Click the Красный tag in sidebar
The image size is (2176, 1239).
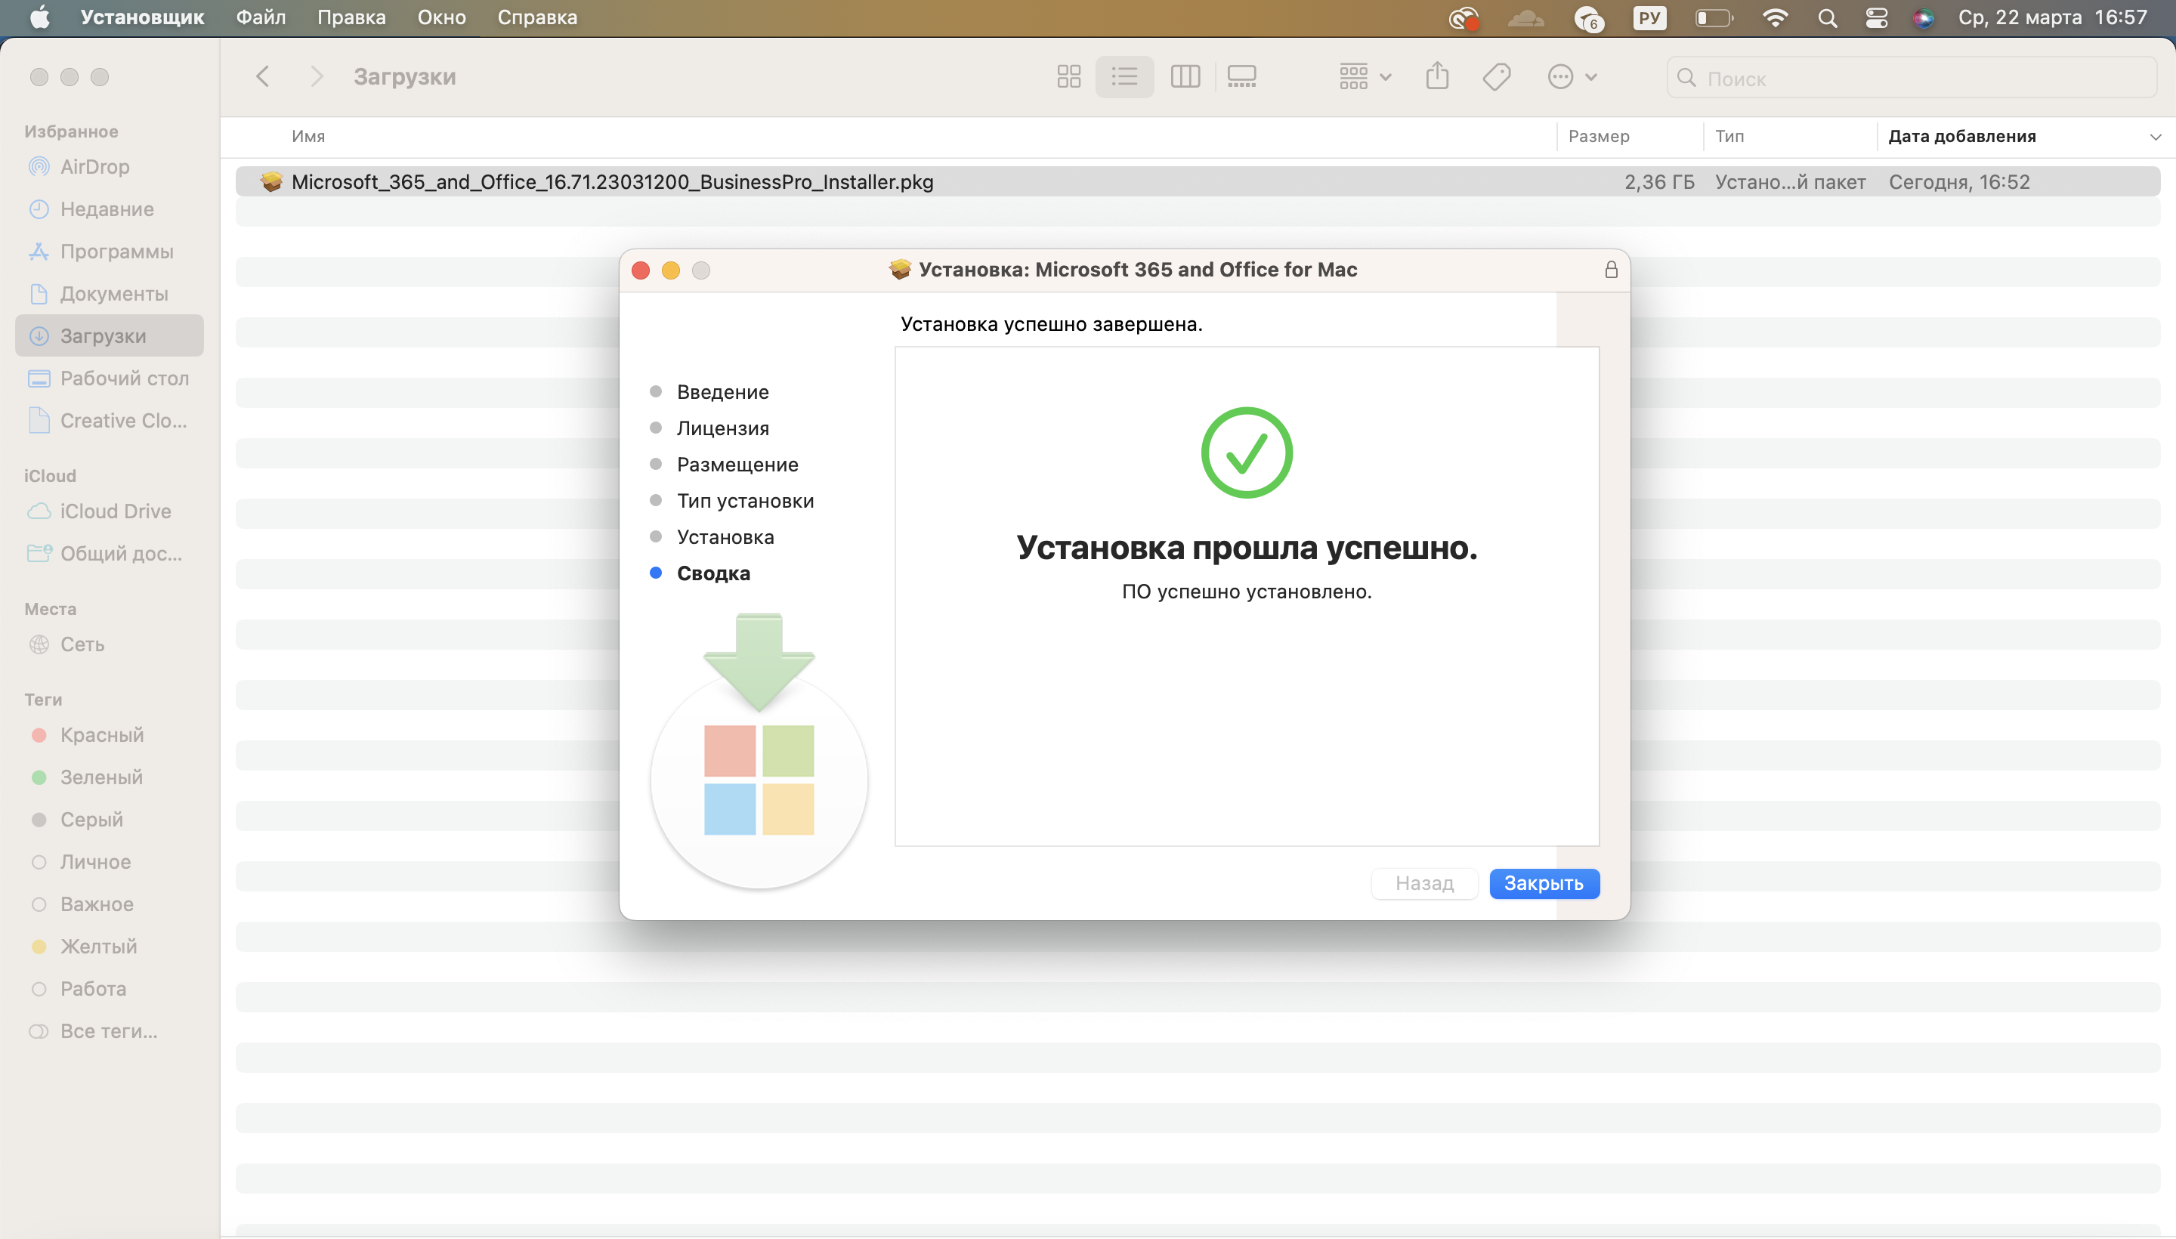100,734
